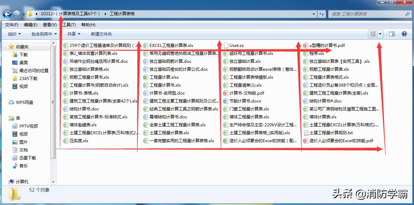Open the preview pane with its toolbar icon
Viewport: 414px width, 205px height.
[x=391, y=33]
